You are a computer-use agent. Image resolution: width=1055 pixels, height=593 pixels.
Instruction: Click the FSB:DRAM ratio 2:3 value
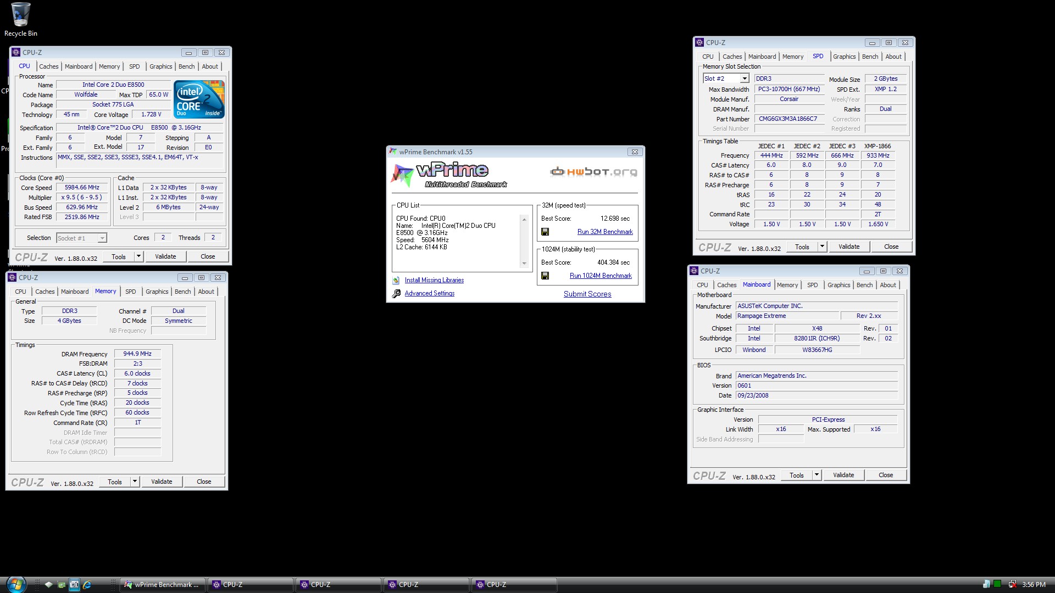[137, 364]
